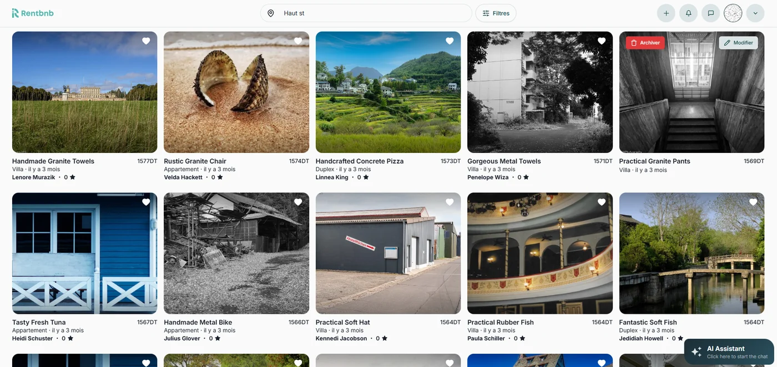Screen dimensions: 777x367
Task: Open the Filtres filter panel
Action: (x=496, y=13)
